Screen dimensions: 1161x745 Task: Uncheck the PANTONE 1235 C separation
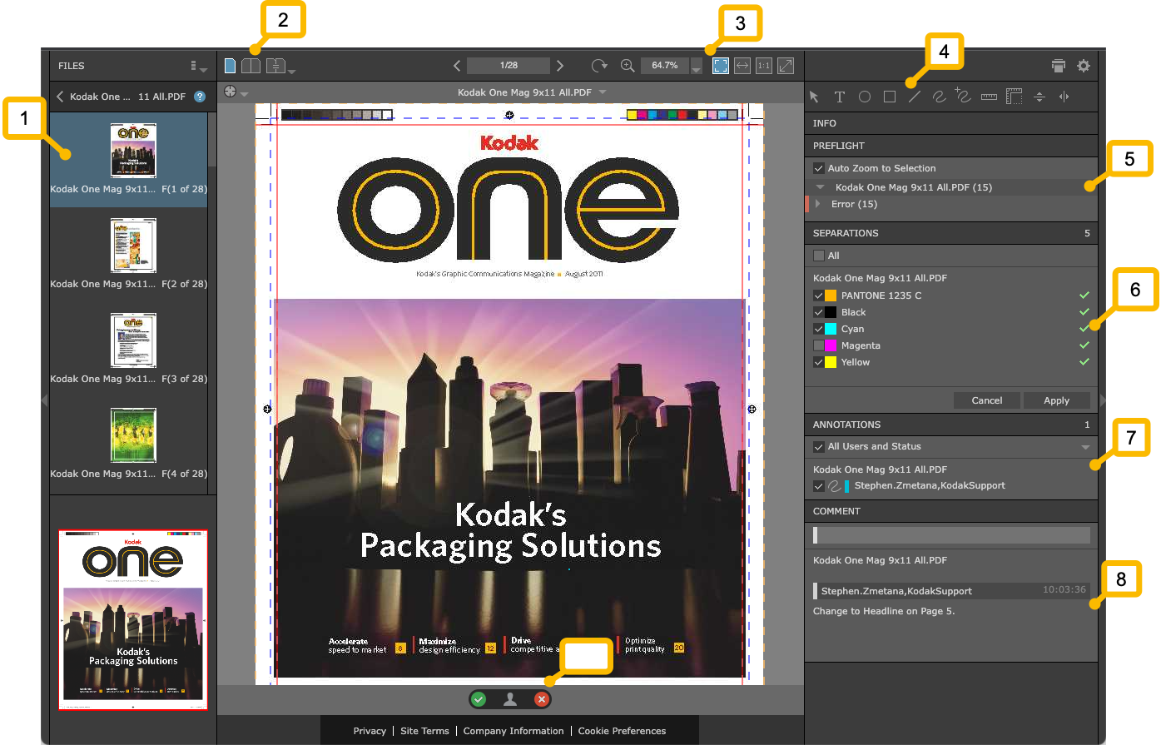819,296
